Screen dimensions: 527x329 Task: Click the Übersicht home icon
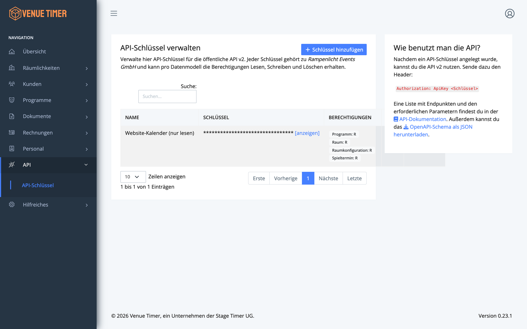click(12, 52)
